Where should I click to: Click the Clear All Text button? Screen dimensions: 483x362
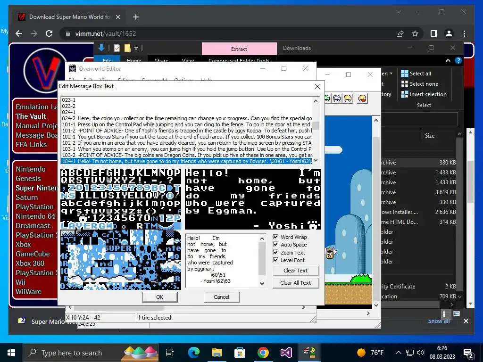[x=295, y=283]
